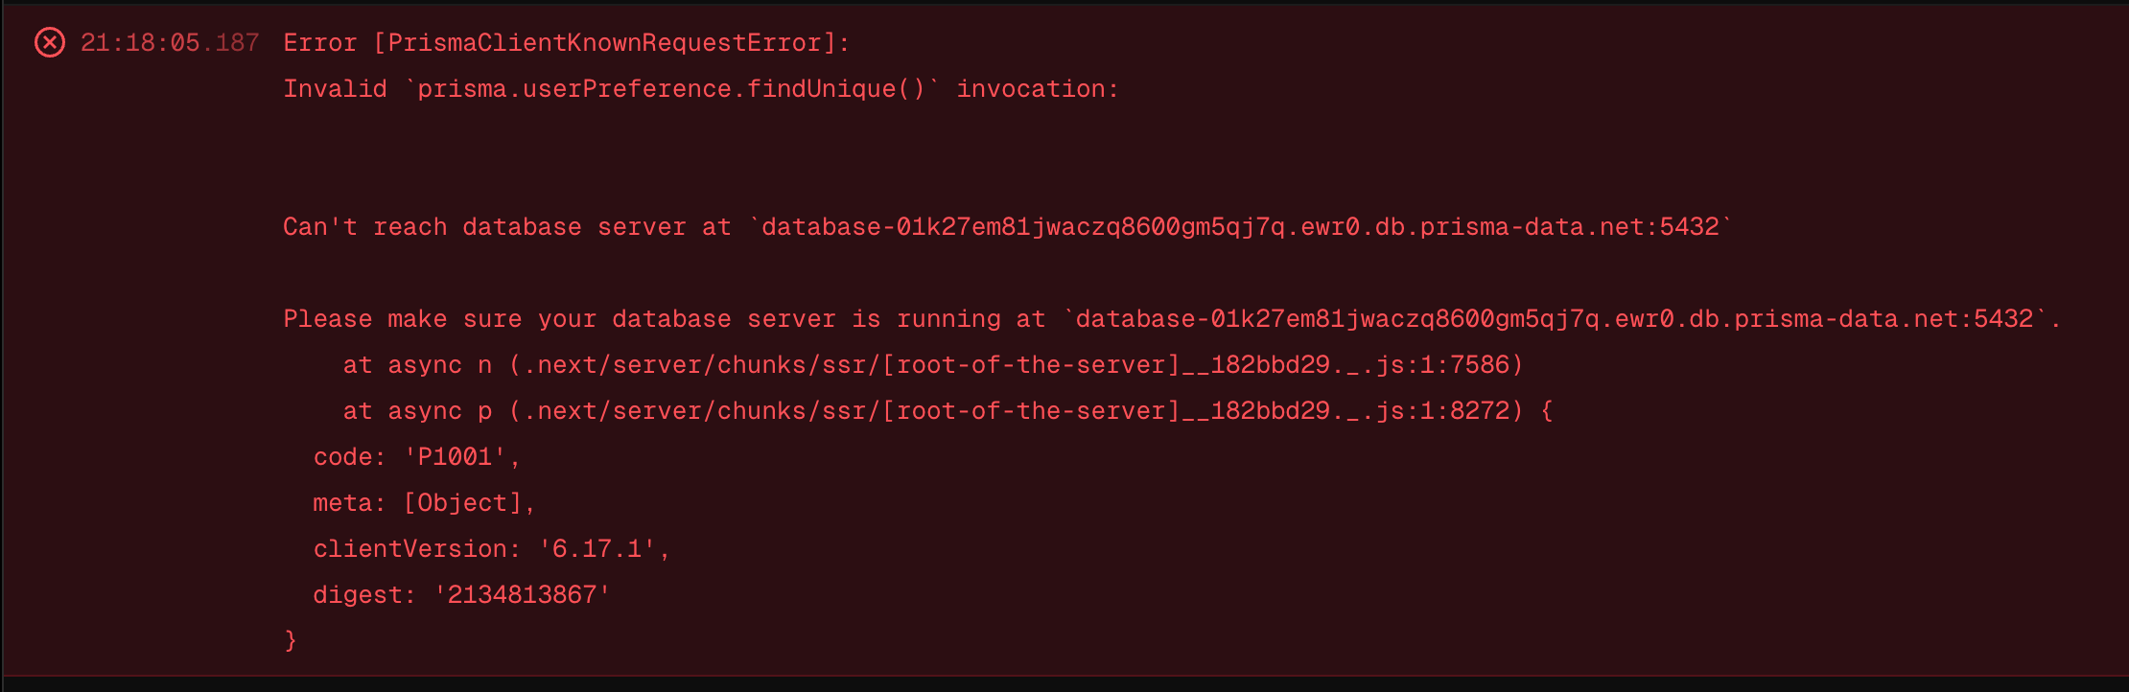
Task: Click the "Please make sure your database" text
Action: point(506,318)
